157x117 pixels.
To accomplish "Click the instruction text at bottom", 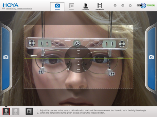I will coord(92,111).
